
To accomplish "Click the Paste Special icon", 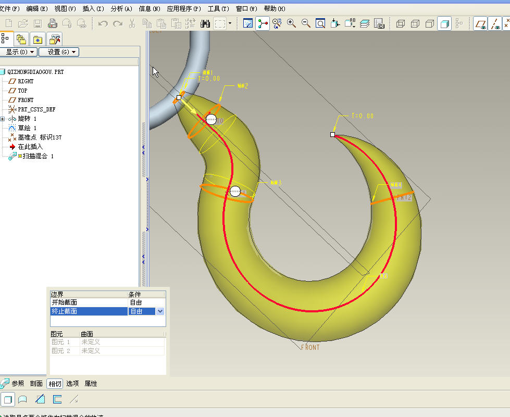I will click(x=176, y=23).
